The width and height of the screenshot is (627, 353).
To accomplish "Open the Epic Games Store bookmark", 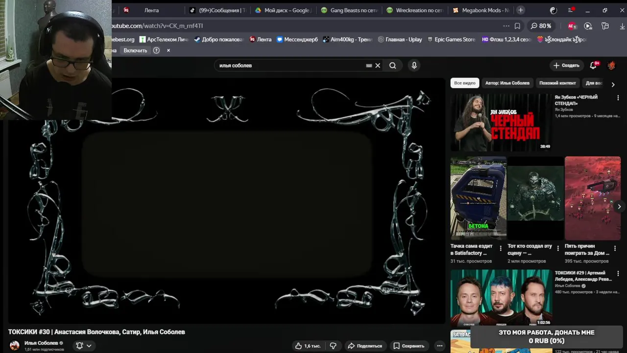I will click(451, 39).
